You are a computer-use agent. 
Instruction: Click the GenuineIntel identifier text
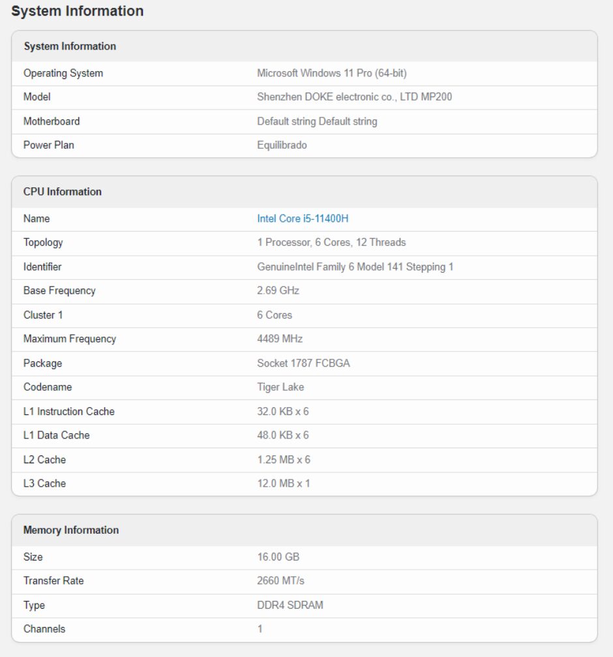click(x=355, y=267)
